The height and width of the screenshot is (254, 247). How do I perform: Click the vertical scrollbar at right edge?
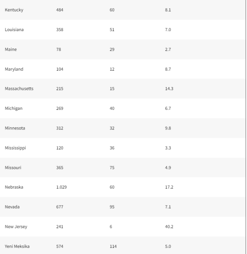(x=246, y=127)
